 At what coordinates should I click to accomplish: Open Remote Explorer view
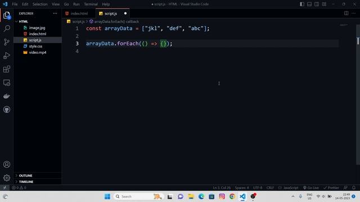(7, 82)
